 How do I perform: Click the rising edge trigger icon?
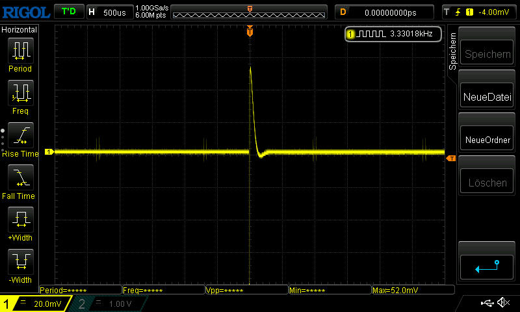click(458, 12)
